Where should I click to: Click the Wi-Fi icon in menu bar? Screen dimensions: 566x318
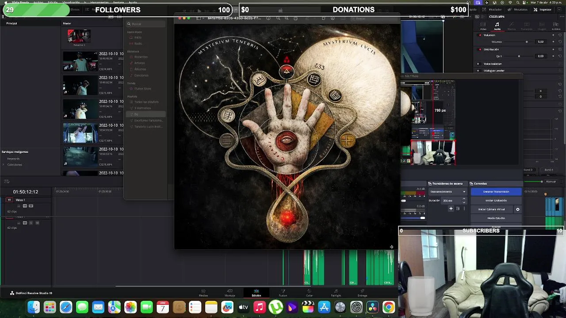coord(510,2)
